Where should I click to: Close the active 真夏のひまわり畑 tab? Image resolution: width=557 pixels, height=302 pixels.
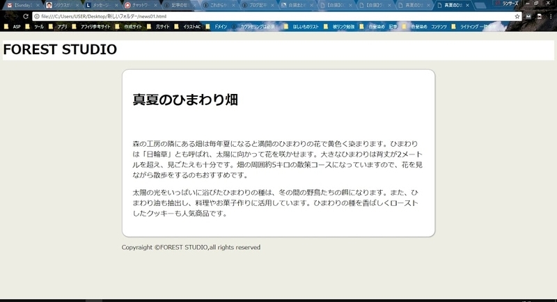tap(469, 4)
